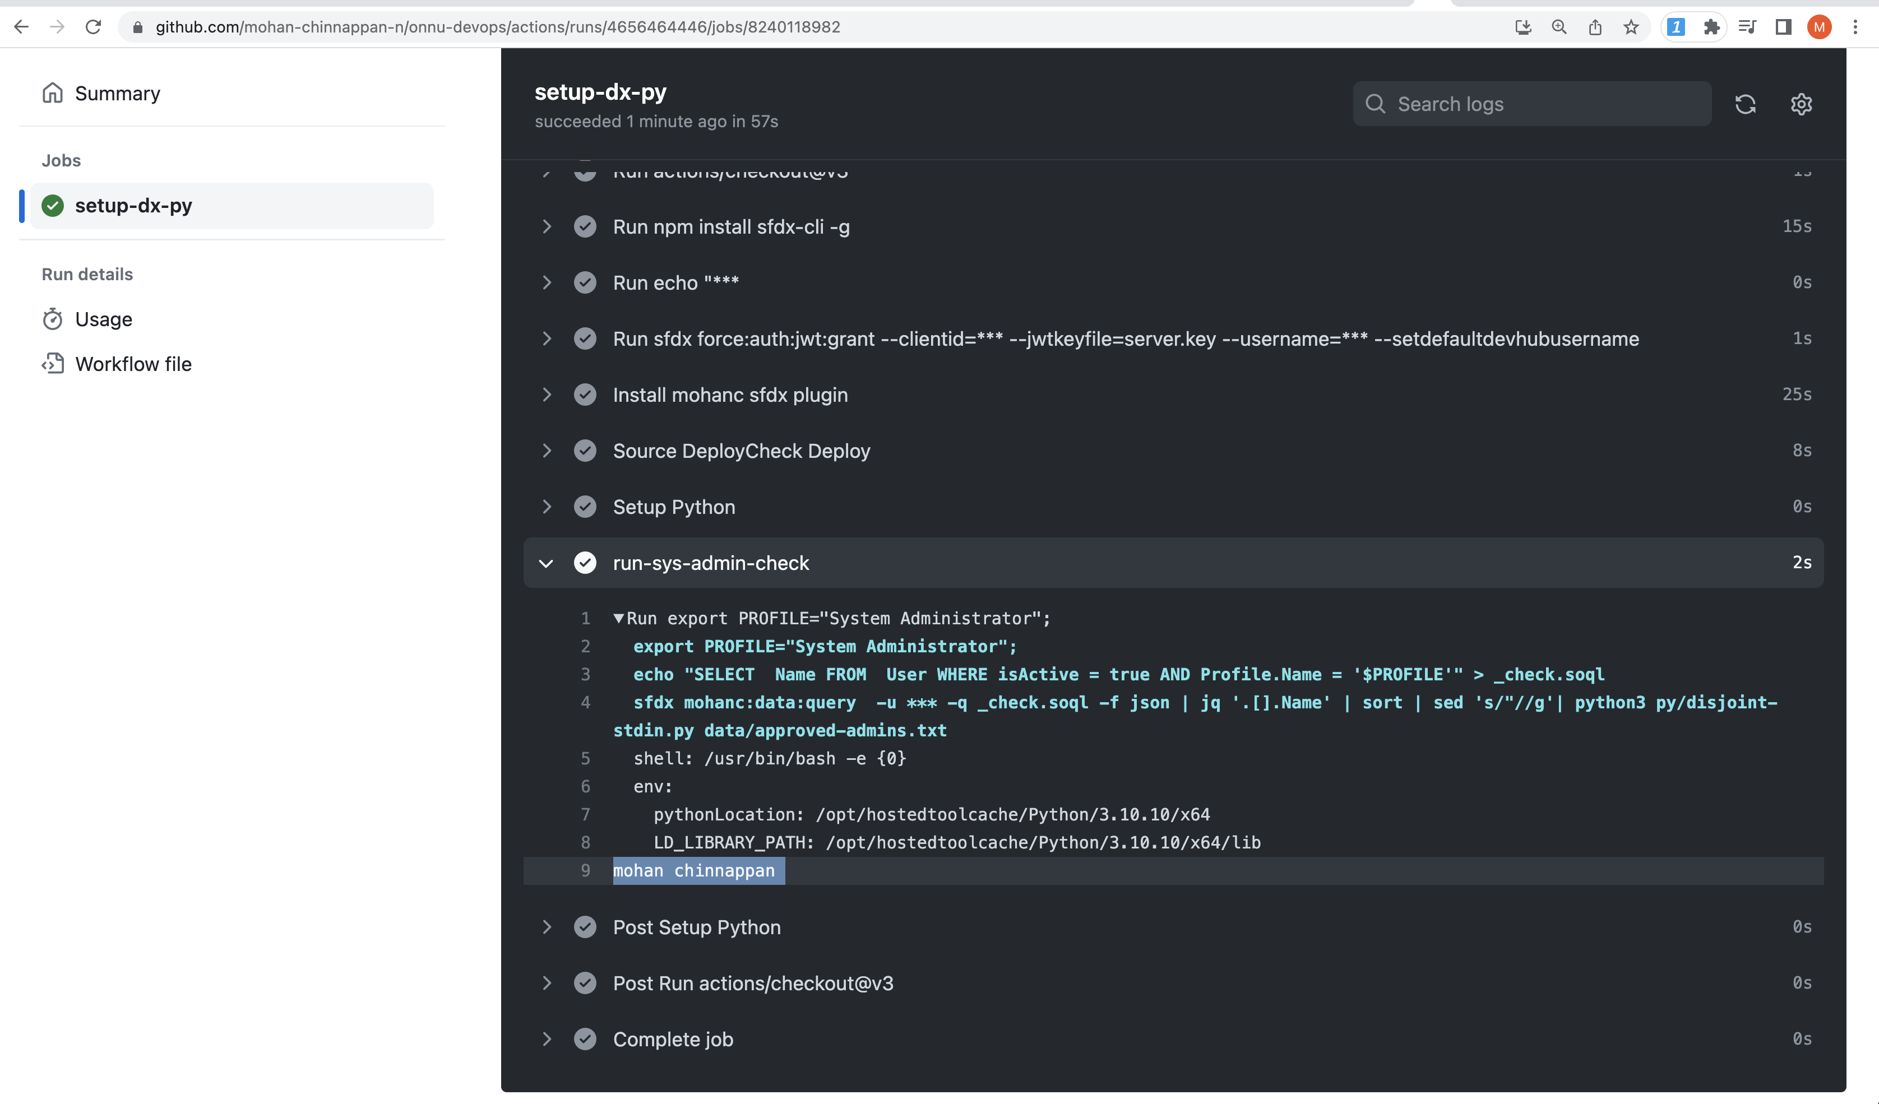Bookmark this page with the star icon
Screen dimensions: 1879x1104
click(1631, 27)
